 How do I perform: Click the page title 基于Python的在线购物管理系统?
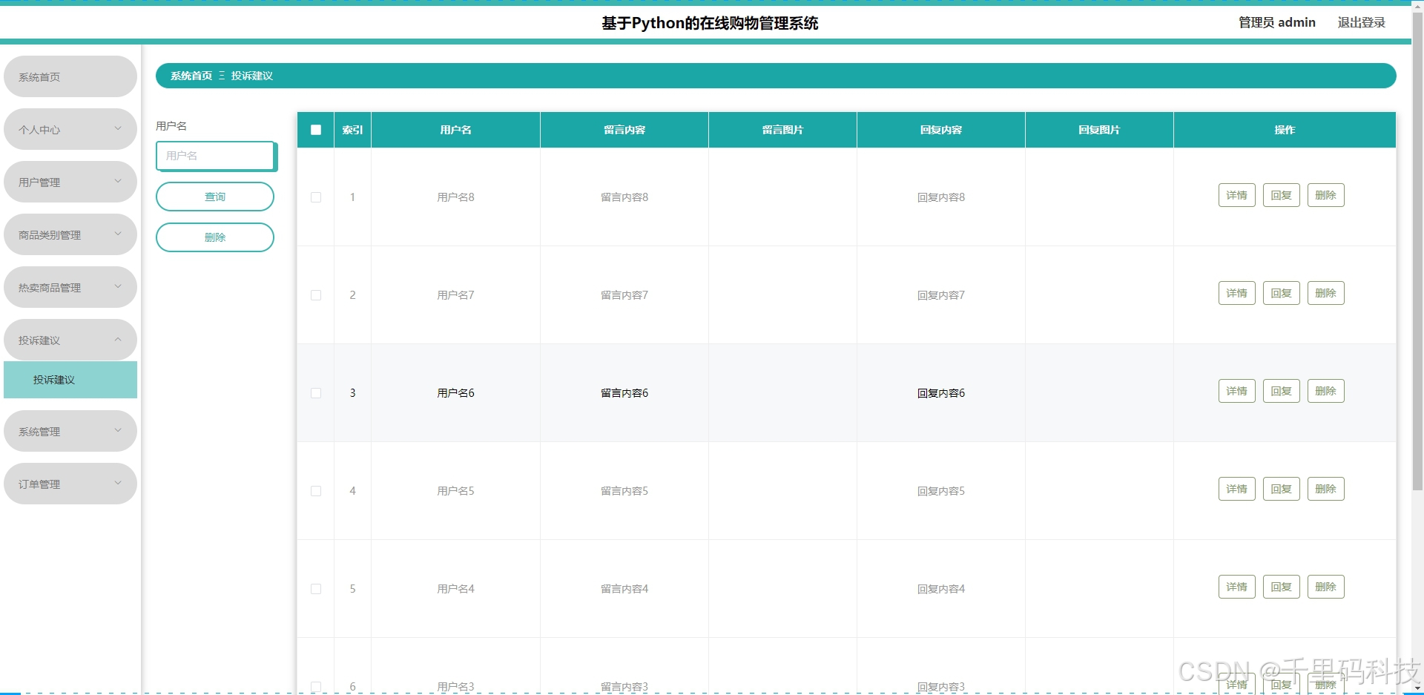coord(710,23)
